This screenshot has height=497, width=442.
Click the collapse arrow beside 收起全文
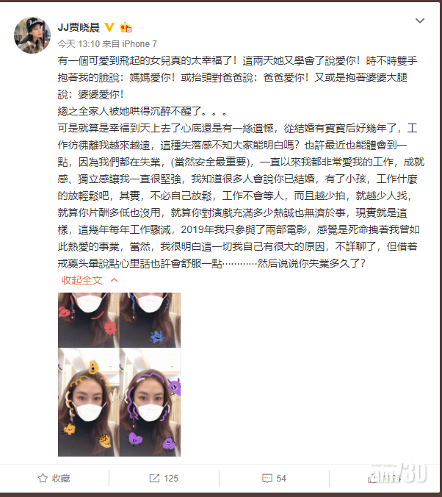click(x=115, y=280)
